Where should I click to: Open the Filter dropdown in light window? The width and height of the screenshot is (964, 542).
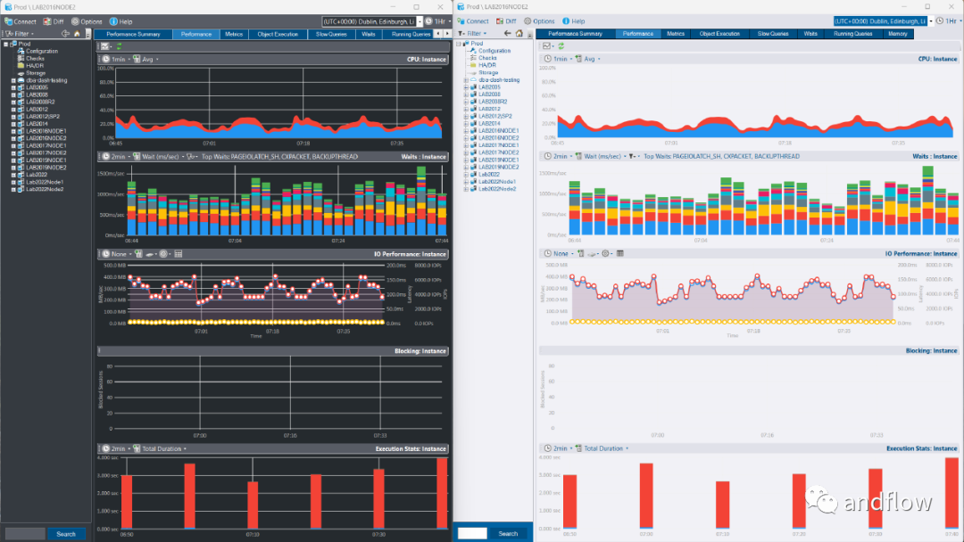pos(472,33)
